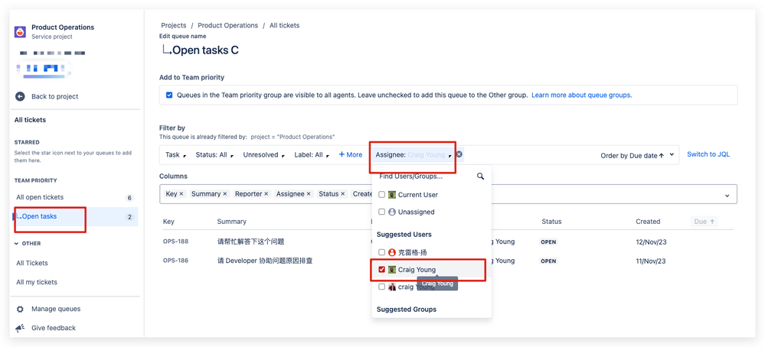Expand the Columns selector chevron
This screenshot has height=347, width=765.
click(x=727, y=195)
